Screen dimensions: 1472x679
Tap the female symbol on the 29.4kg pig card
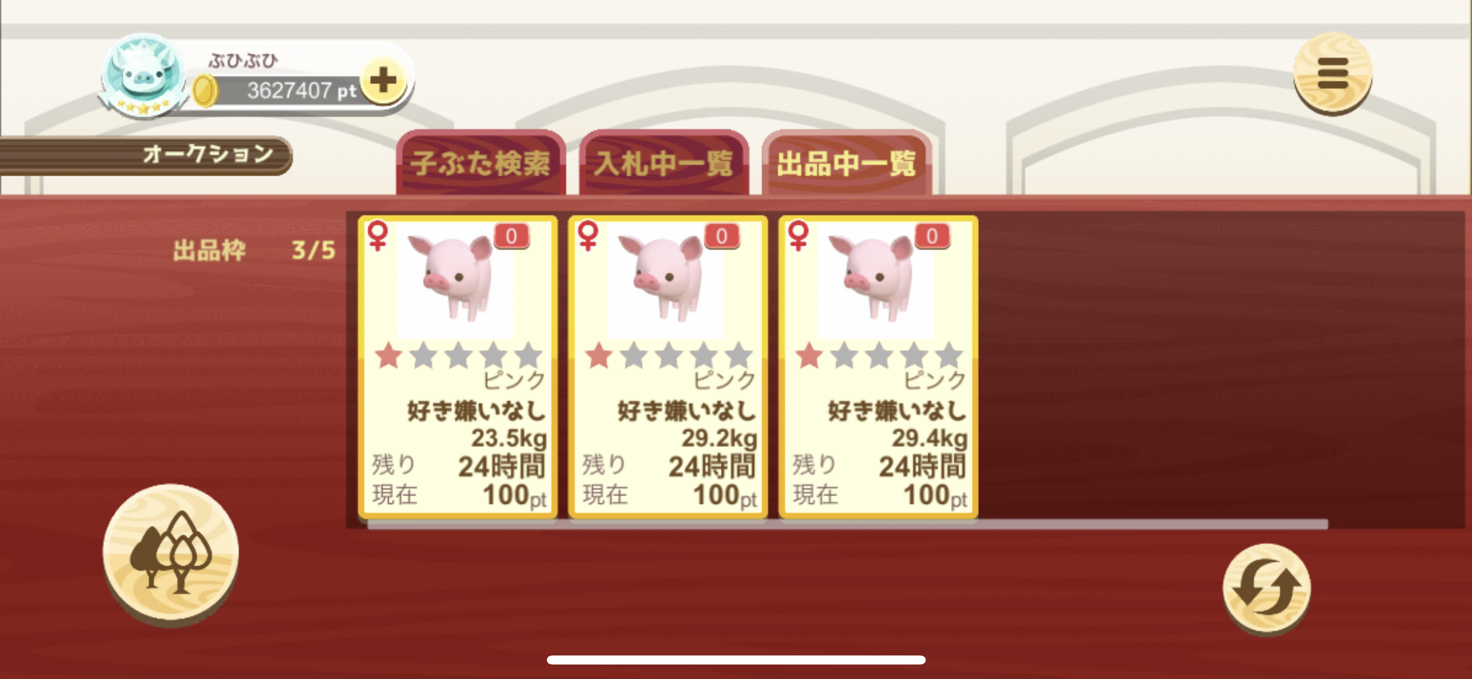[799, 235]
